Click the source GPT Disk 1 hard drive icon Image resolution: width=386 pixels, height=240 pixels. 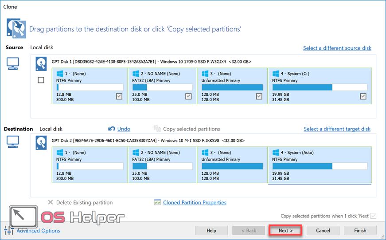pyautogui.click(x=41, y=64)
